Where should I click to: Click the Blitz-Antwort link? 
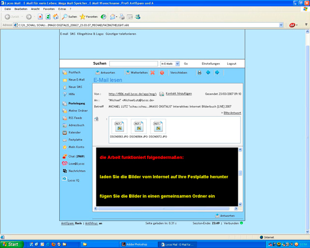pos(232,113)
